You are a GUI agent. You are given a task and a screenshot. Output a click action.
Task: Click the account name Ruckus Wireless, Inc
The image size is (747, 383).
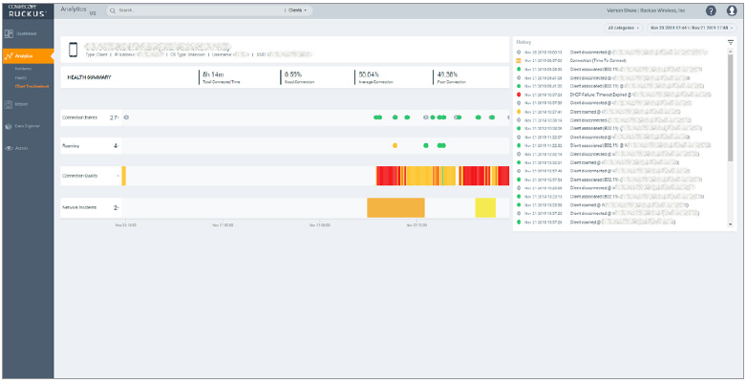coord(663,11)
